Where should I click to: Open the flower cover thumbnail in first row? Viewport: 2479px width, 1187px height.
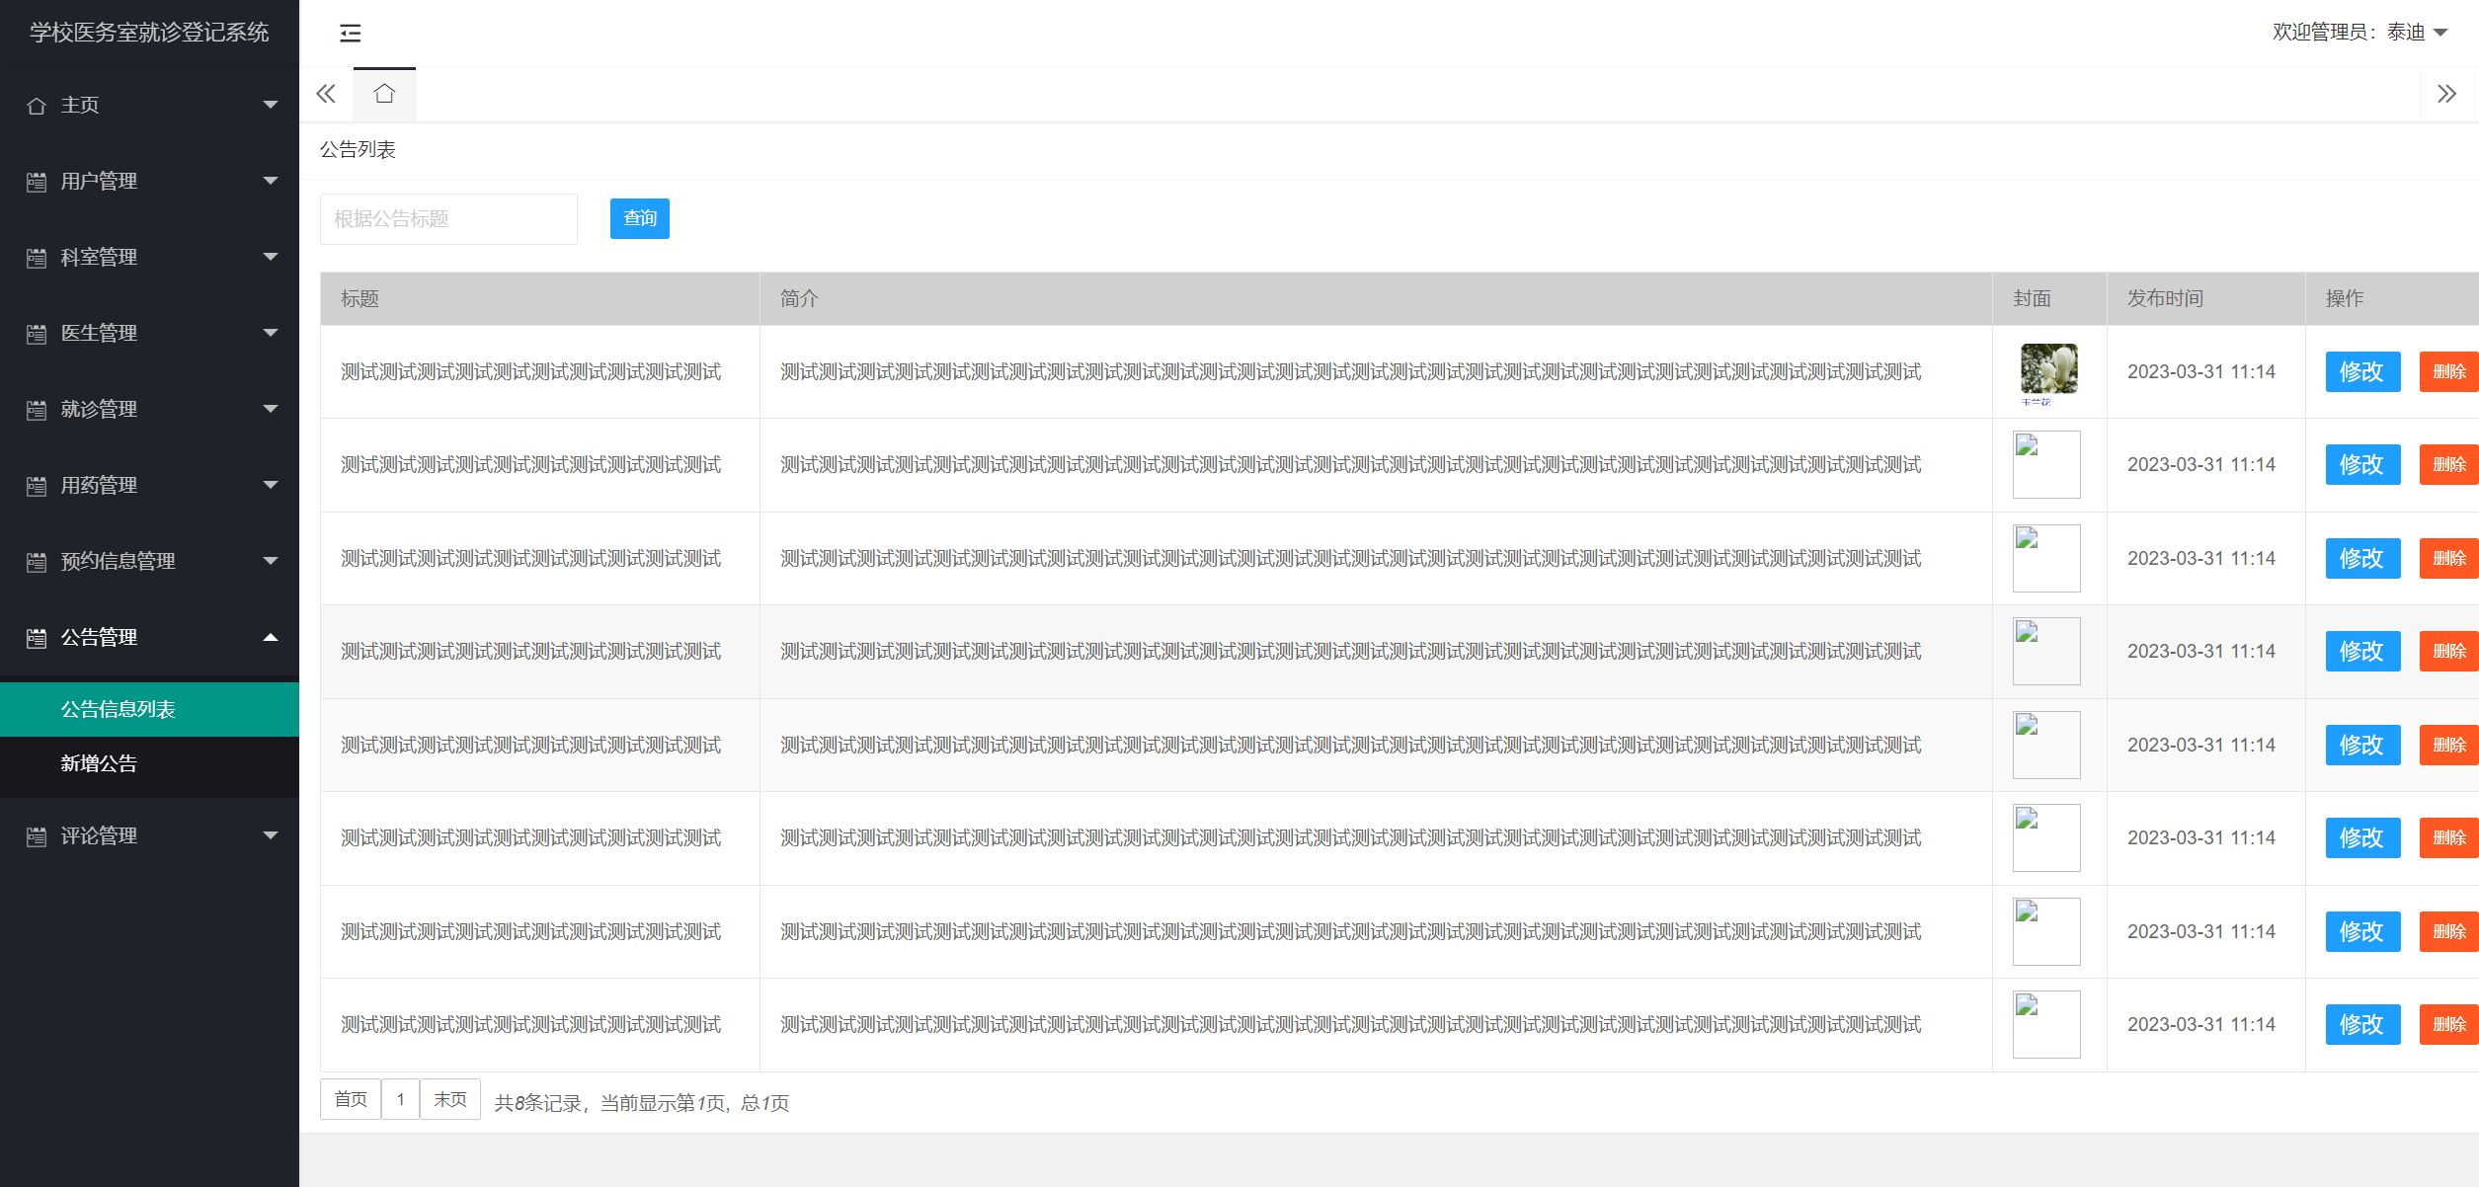(x=2048, y=370)
